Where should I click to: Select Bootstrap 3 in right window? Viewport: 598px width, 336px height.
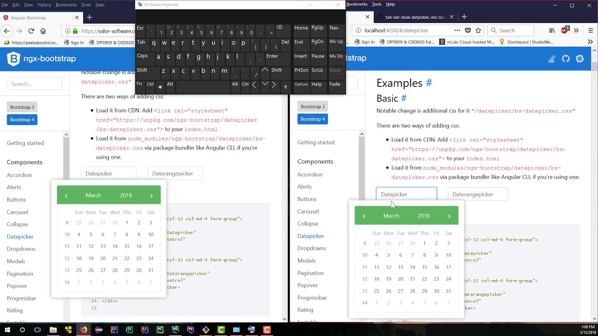coord(313,107)
